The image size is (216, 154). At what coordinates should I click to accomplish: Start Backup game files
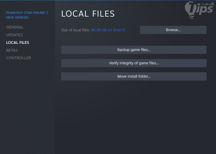[134, 50]
